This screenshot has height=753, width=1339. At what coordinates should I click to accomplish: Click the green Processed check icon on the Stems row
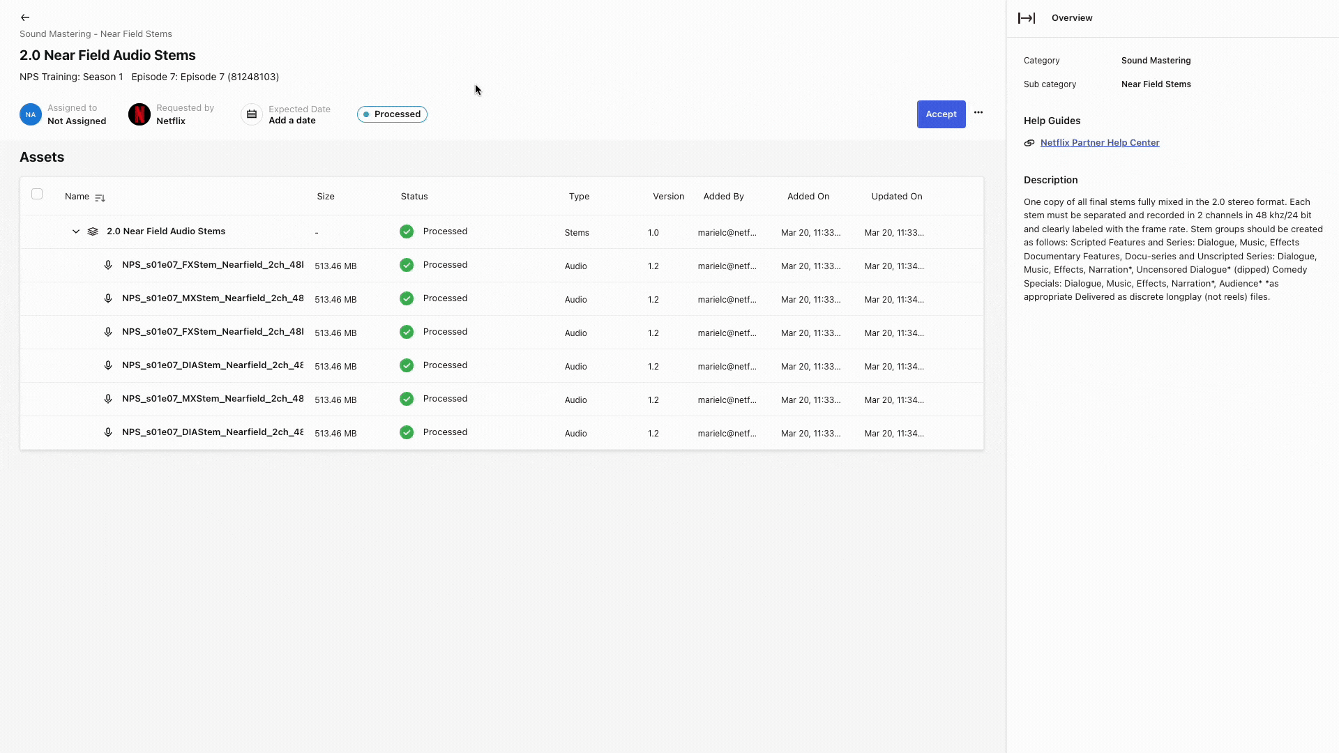(407, 231)
